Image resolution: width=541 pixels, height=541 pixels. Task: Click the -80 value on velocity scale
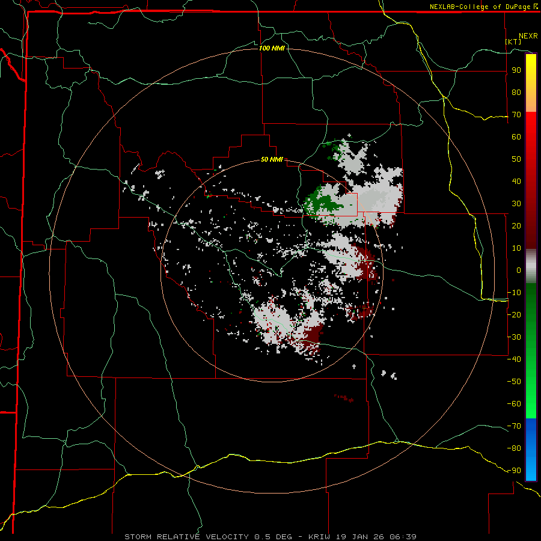pos(514,448)
